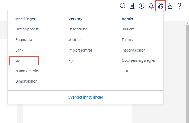Screen dimensions: 189x123
Task: Open the notifications bell icon
Action: point(151,6)
